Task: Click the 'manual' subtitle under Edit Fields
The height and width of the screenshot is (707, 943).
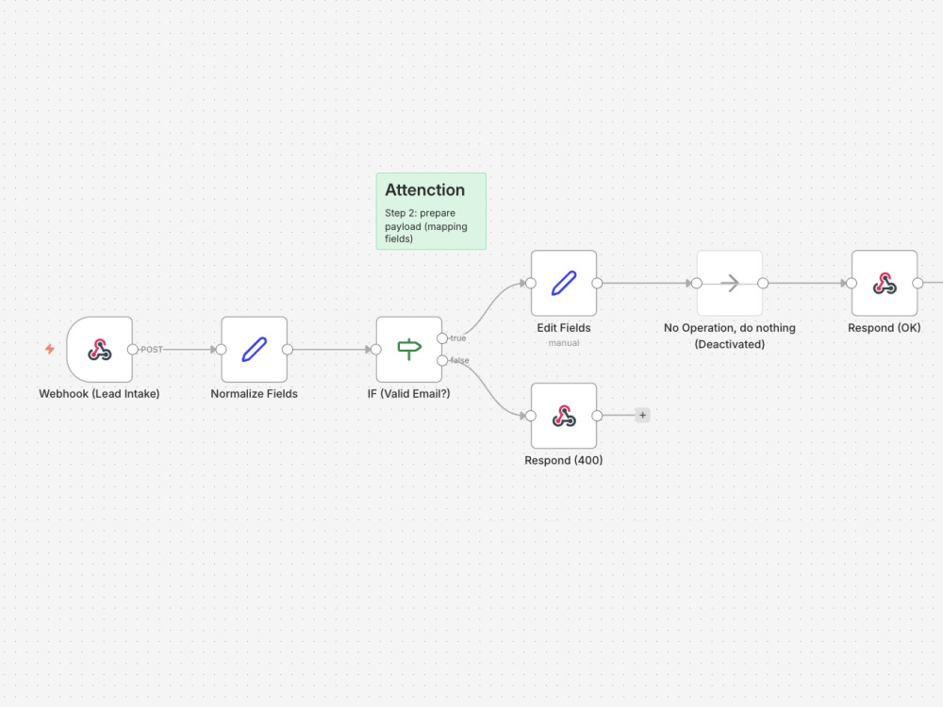Action: point(564,343)
